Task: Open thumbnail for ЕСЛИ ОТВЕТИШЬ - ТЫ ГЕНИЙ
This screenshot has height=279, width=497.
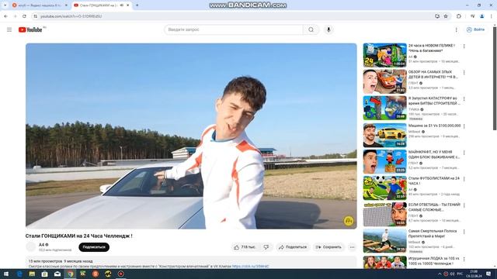Action: (x=385, y=214)
